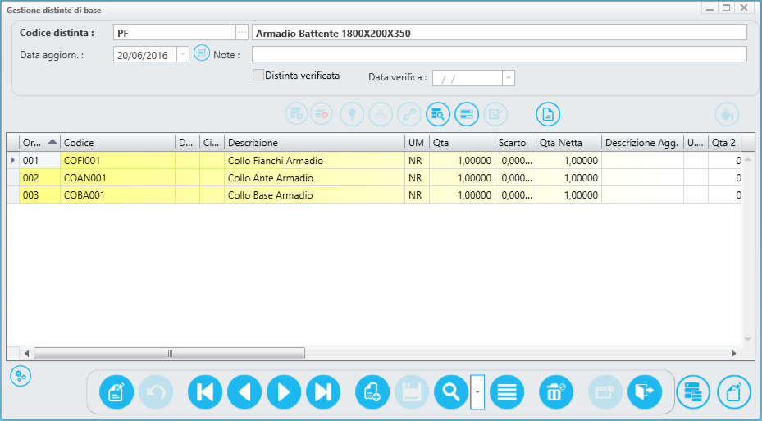762x421 pixels.
Task: Click the delete trash icon
Action: (x=556, y=392)
